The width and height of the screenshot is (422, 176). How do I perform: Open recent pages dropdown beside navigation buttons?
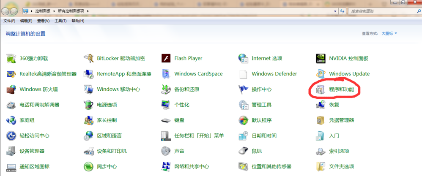(x=20, y=11)
